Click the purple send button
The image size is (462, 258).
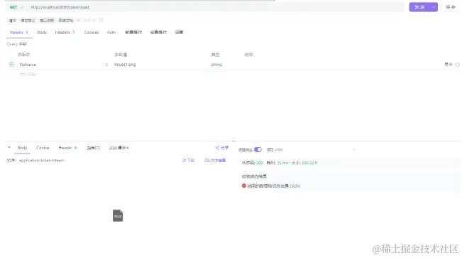419,7
